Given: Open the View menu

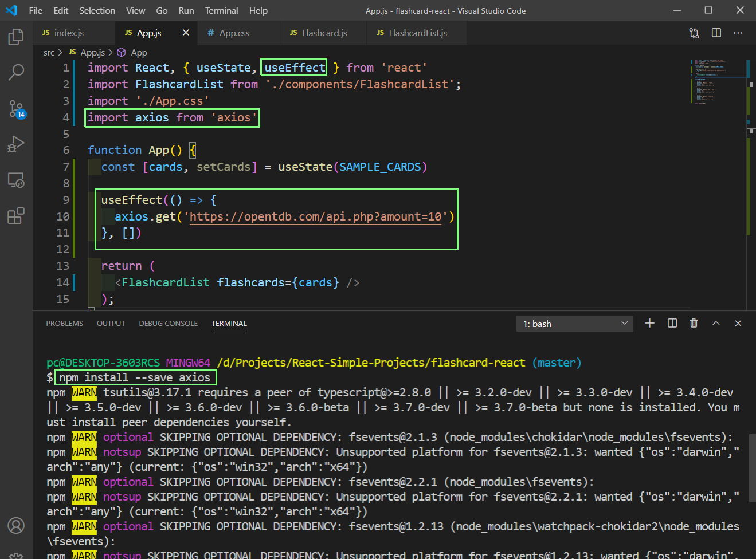Looking at the screenshot, I should click(135, 10).
